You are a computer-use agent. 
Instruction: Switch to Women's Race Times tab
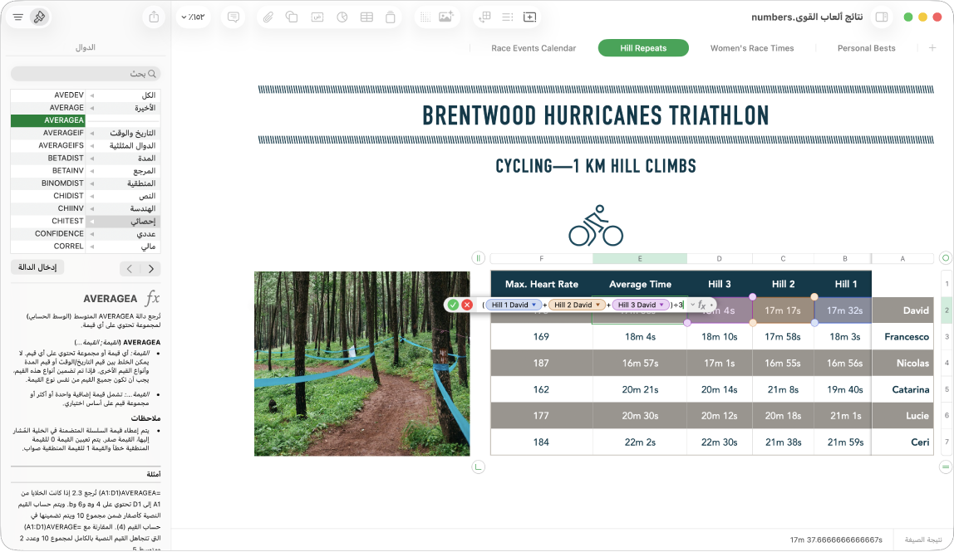pyautogui.click(x=752, y=48)
